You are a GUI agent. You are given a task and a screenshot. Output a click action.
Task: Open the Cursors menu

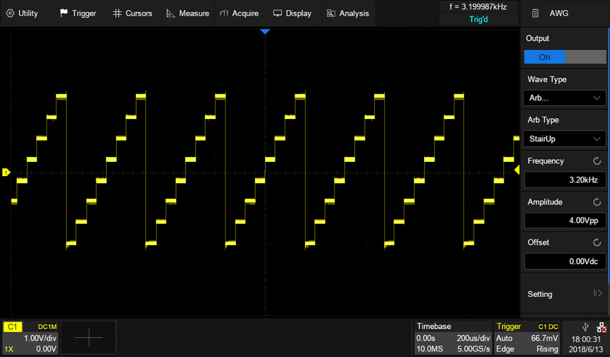point(133,13)
